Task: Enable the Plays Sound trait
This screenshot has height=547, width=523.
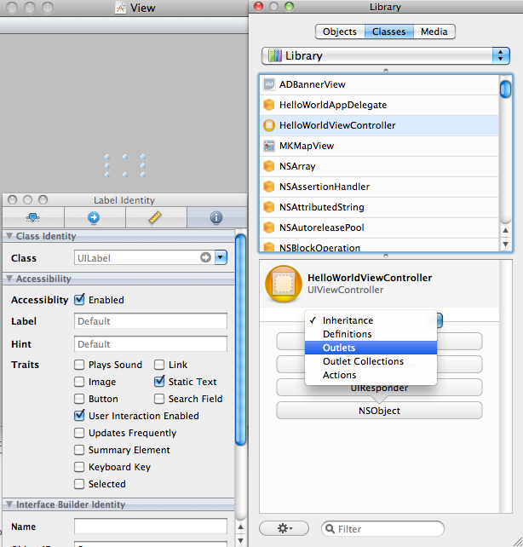Action: [79, 365]
